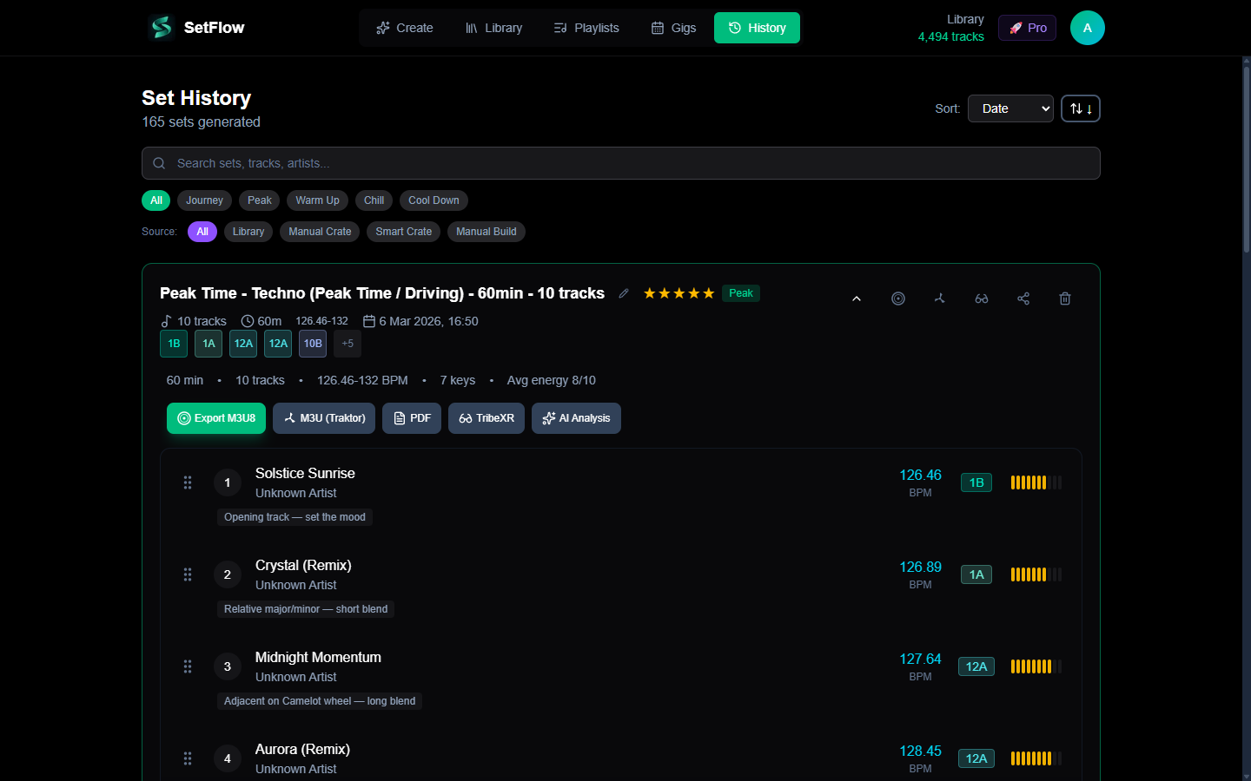Select the All source filter
The width and height of the screenshot is (1251, 781).
[x=202, y=232]
